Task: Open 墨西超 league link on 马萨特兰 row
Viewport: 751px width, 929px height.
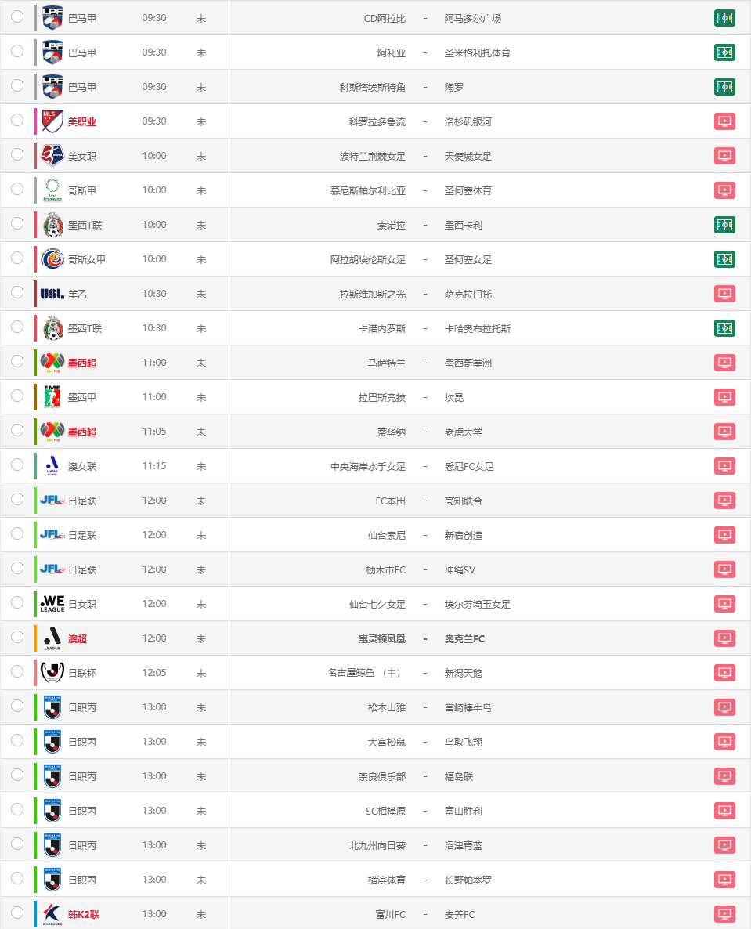Action: coord(81,363)
